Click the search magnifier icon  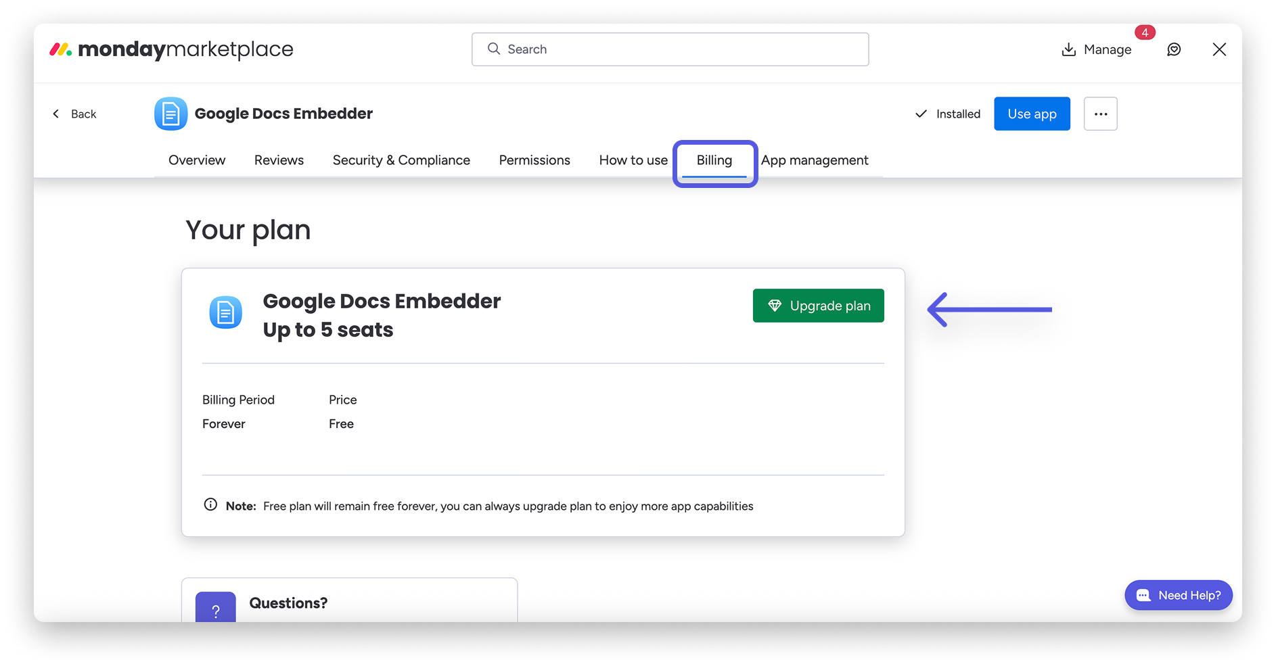tap(494, 49)
